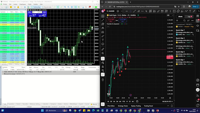The width and height of the screenshot is (200, 113).
Task: Click the MetaTrader zoom out magnifier
Action: point(69,7)
